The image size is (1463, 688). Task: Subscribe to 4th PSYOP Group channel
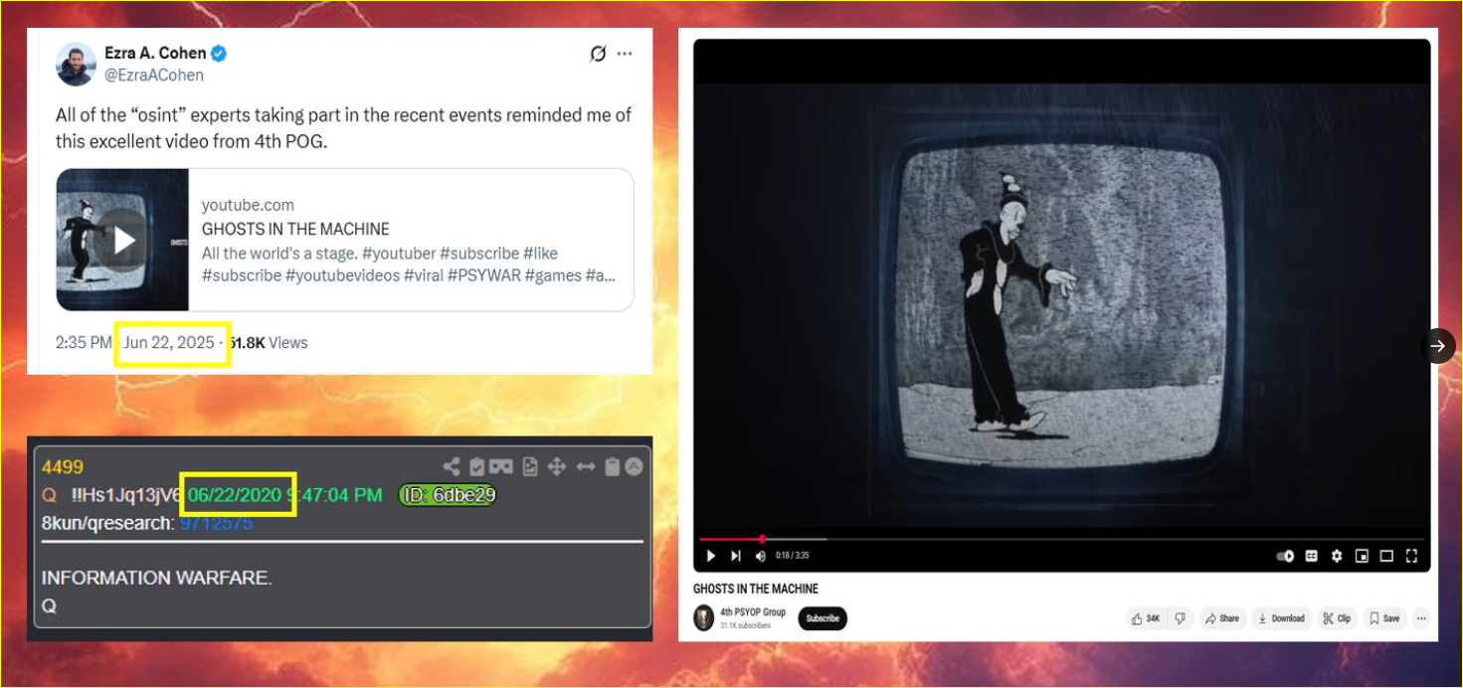pyautogui.click(x=823, y=618)
